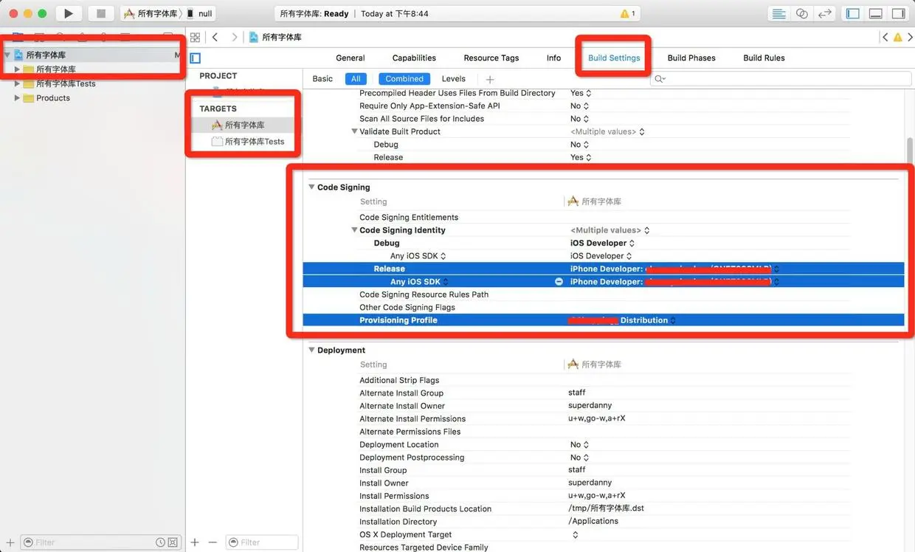Image resolution: width=915 pixels, height=552 pixels.
Task: Toggle the Utilities panel visibility
Action: click(898, 13)
